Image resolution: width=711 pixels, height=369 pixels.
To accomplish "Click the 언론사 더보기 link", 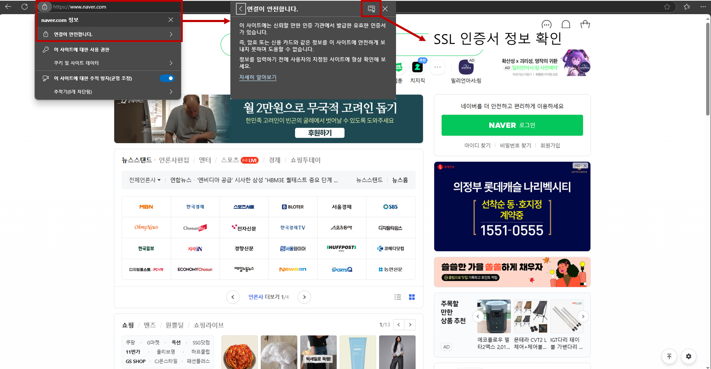I will 268,297.
